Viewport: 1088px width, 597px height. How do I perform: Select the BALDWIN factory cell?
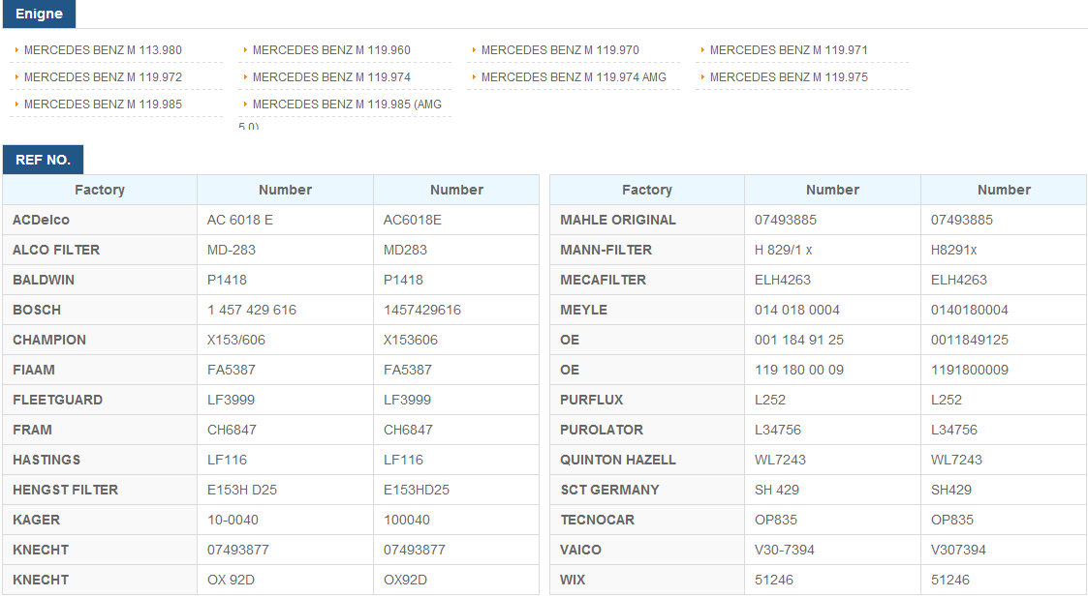tap(100, 280)
